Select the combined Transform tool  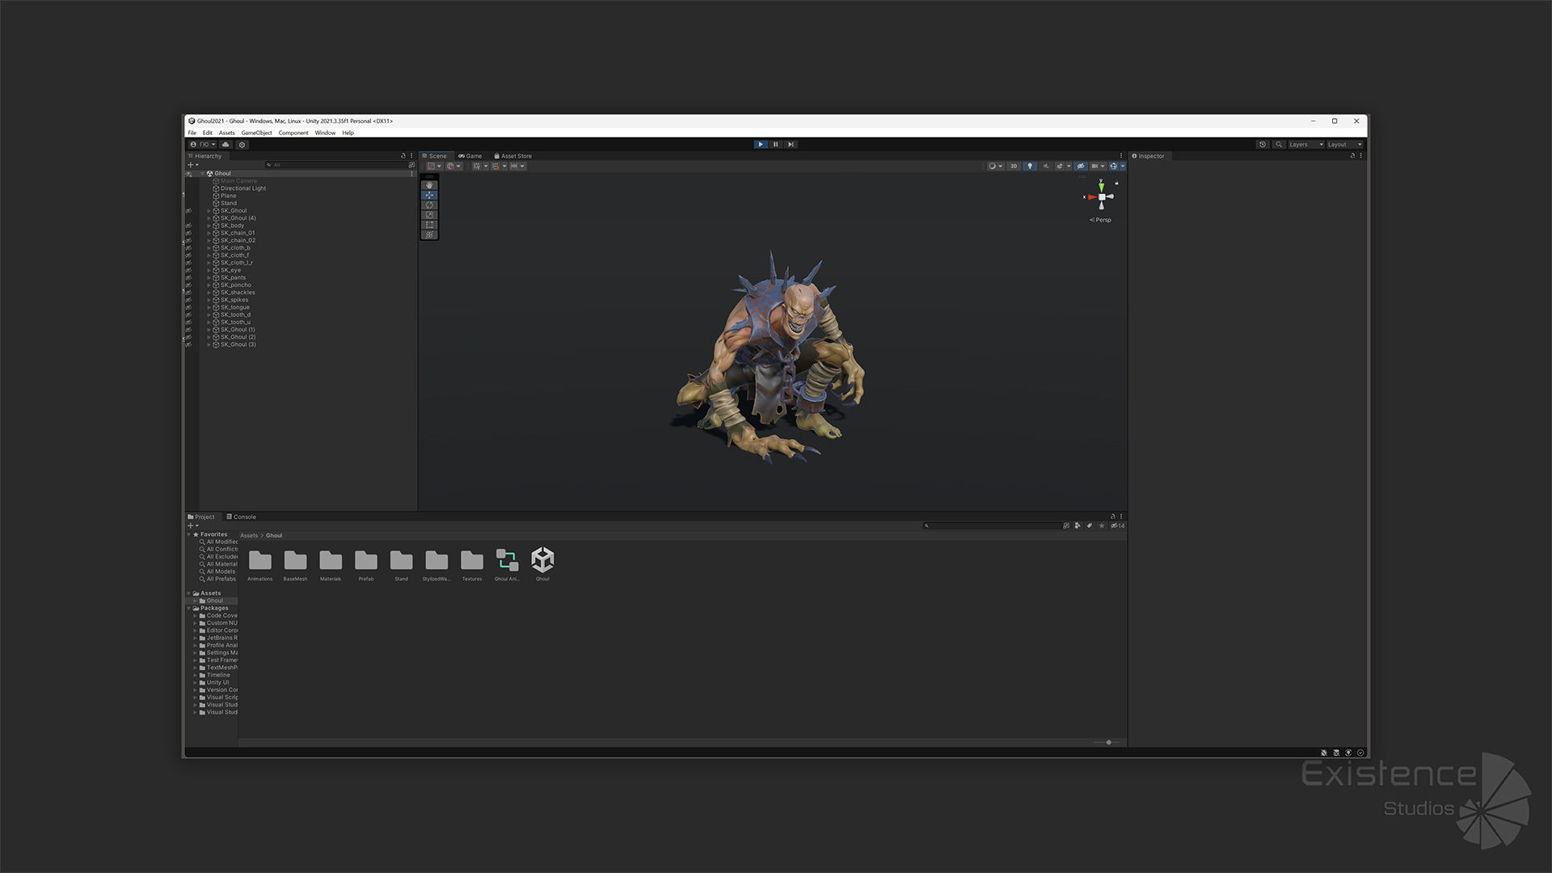pyautogui.click(x=429, y=234)
